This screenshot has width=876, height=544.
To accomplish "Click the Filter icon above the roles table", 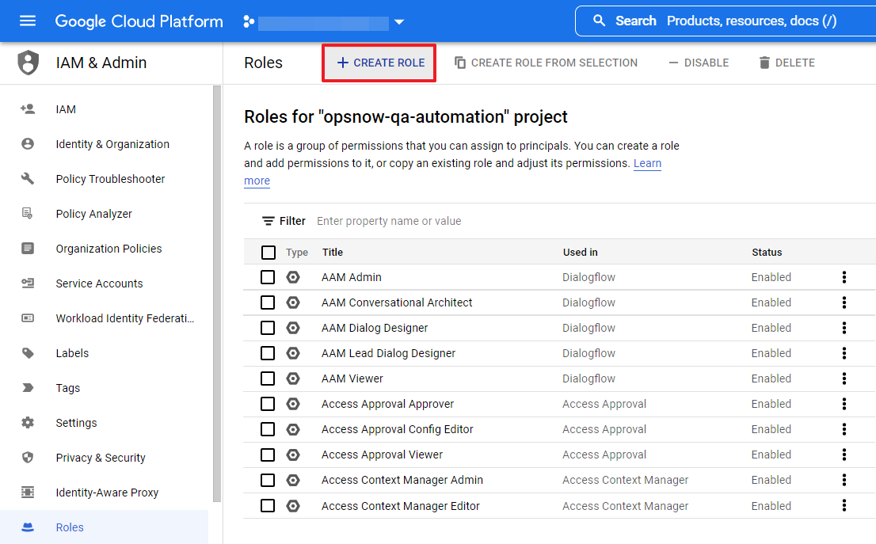I will click(x=269, y=221).
